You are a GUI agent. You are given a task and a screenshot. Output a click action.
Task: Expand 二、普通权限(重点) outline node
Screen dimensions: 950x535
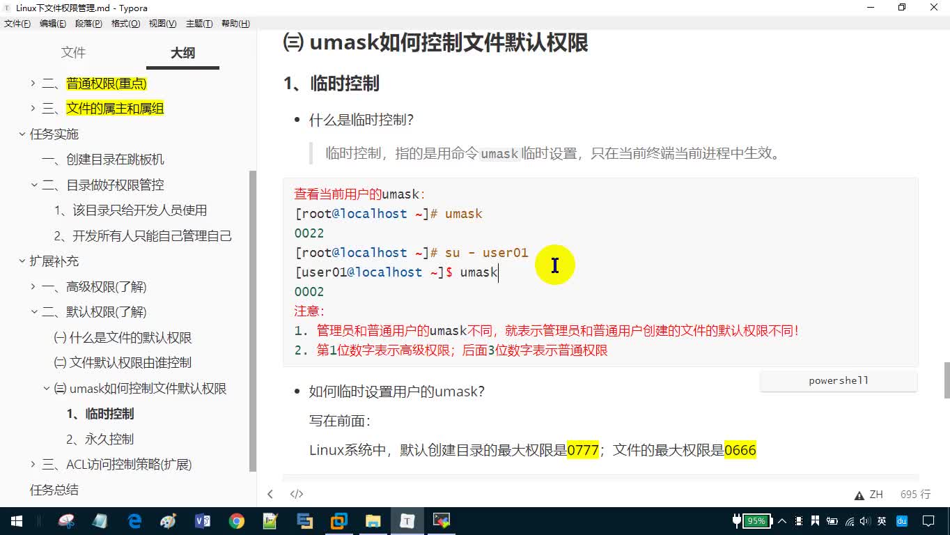click(x=33, y=84)
